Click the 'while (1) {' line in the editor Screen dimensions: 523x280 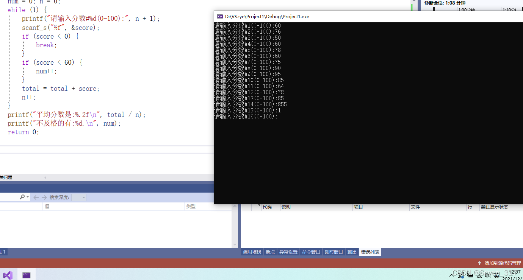[x=27, y=10]
